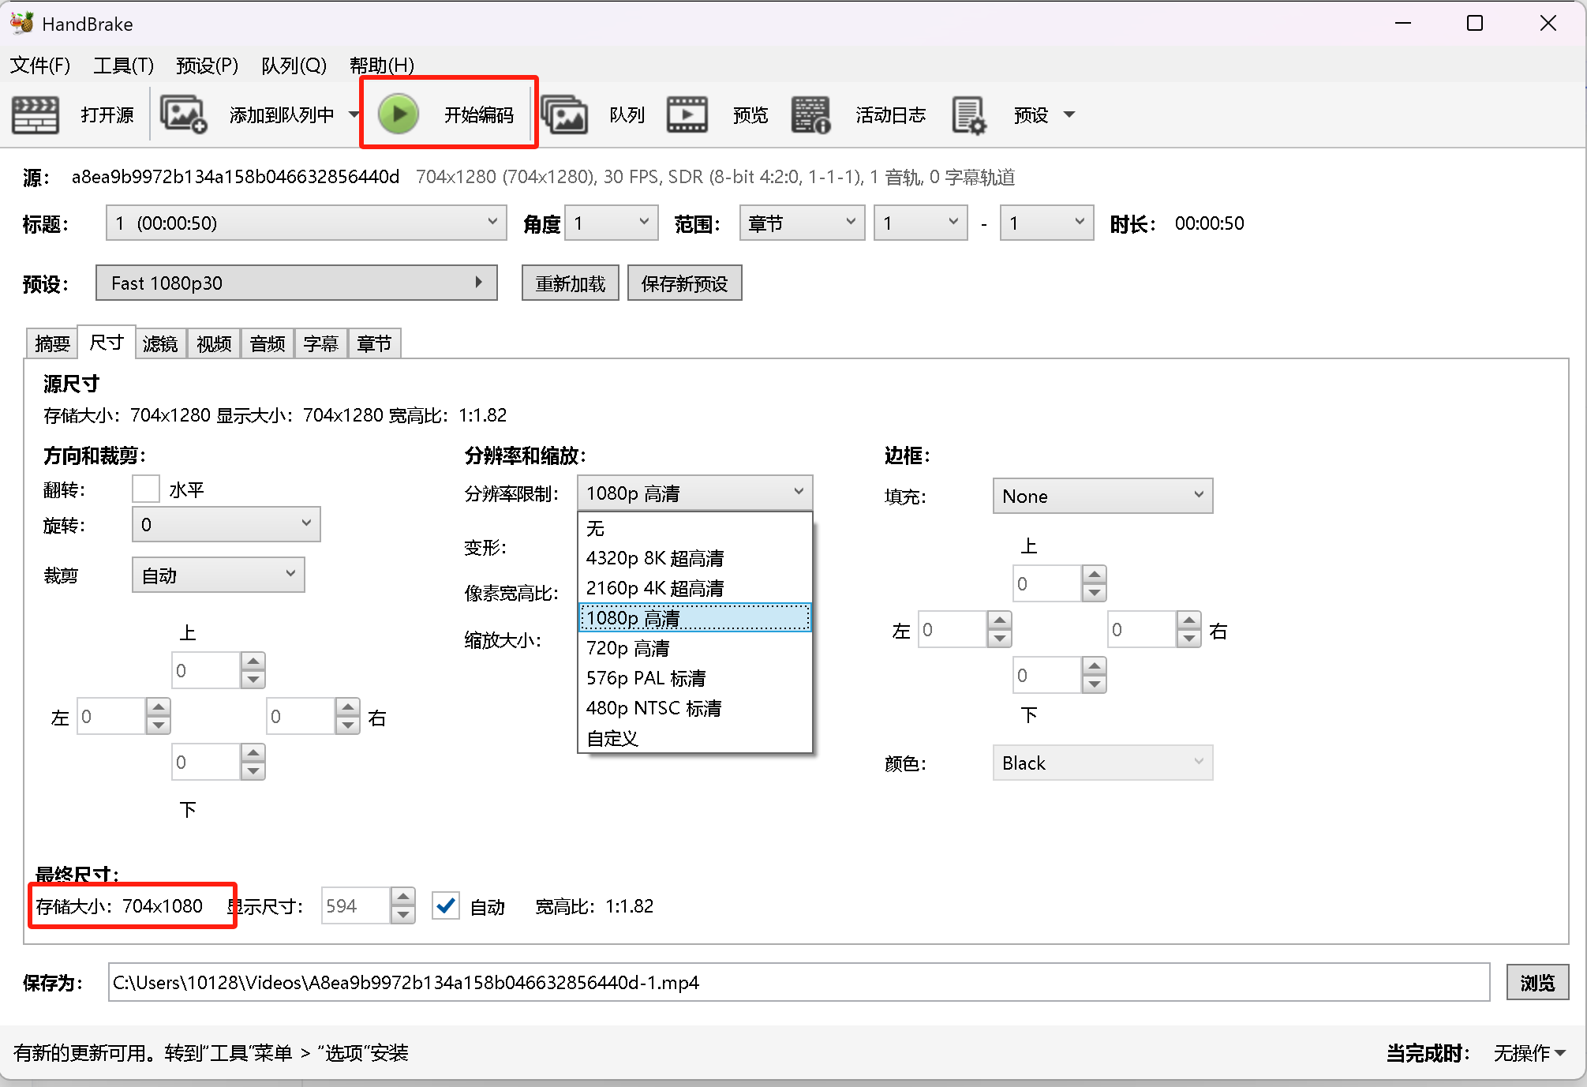Decrease the border 下 bottom stepper

[x=1095, y=684]
